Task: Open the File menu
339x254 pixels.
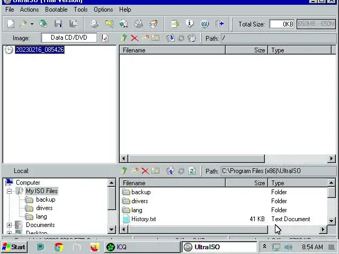Action: 10,10
